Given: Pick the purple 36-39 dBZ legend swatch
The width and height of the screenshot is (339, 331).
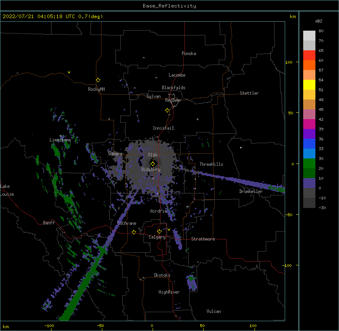Looking at the screenshot, I should 309,134.
